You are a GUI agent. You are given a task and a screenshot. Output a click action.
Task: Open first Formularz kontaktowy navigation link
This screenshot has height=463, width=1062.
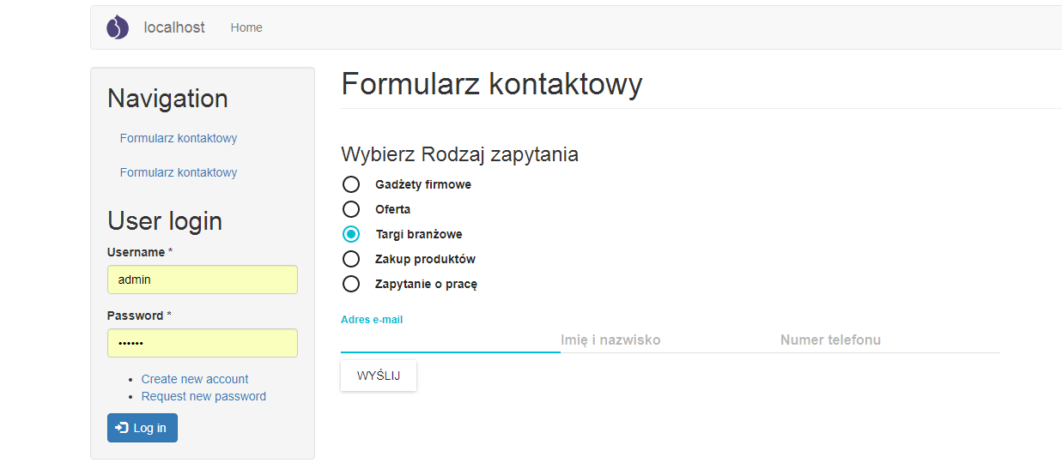click(179, 138)
